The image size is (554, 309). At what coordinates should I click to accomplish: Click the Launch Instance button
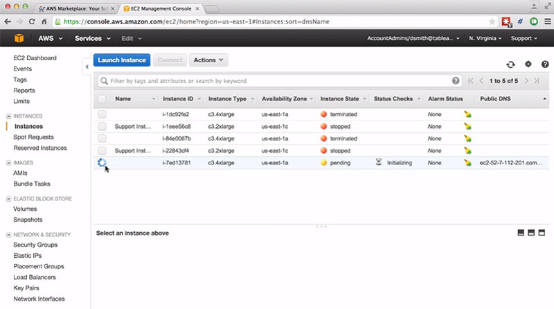(x=122, y=60)
